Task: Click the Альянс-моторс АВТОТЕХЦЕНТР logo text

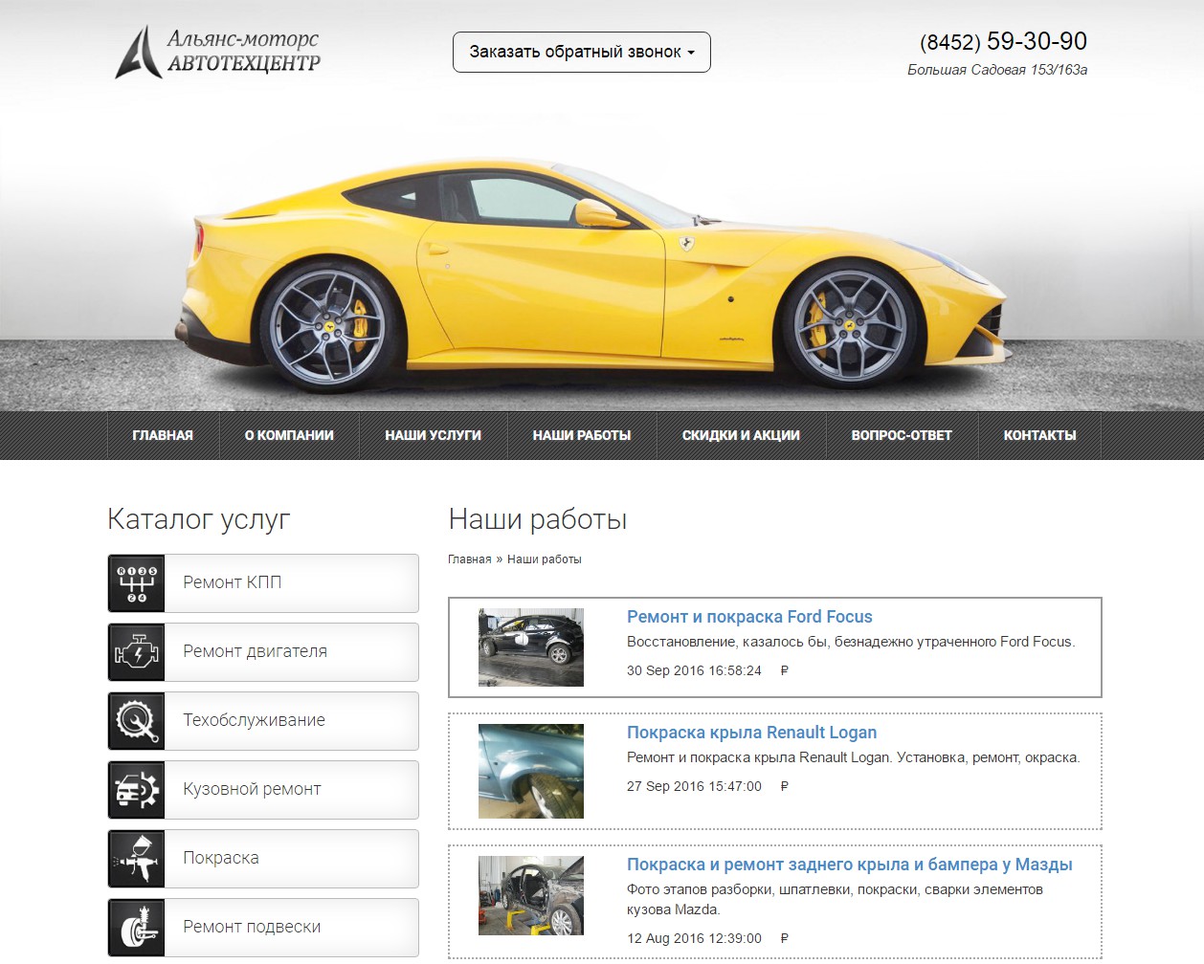Action: [x=243, y=52]
